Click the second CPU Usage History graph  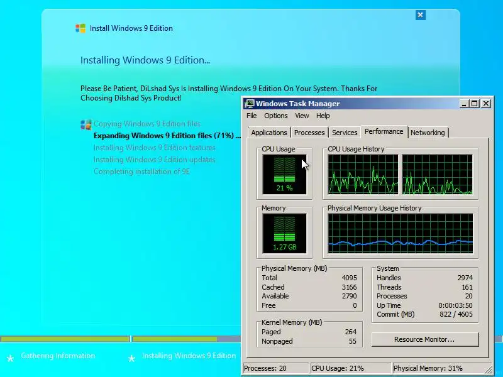(437, 175)
